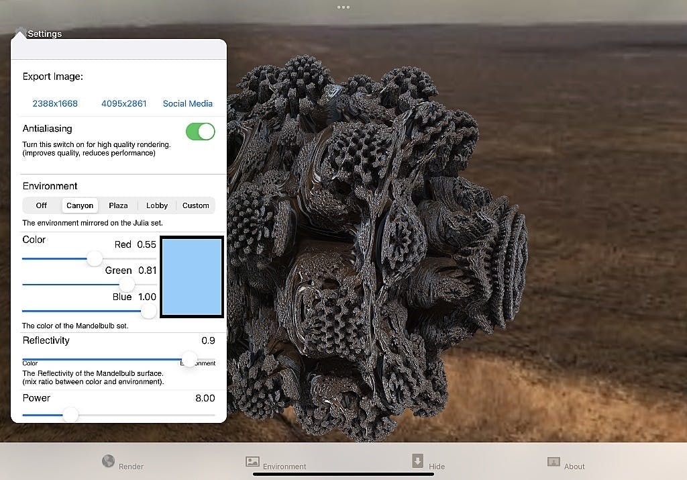Image resolution: width=687 pixels, height=480 pixels.
Task: Switch environment to Lobby
Action: 157,205
